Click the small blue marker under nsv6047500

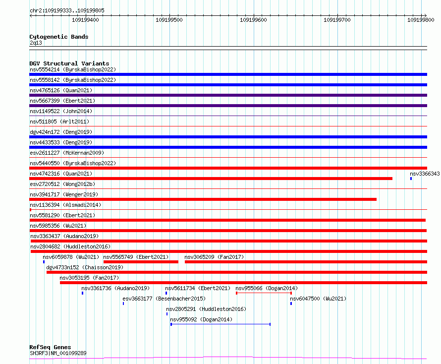coord(291,304)
